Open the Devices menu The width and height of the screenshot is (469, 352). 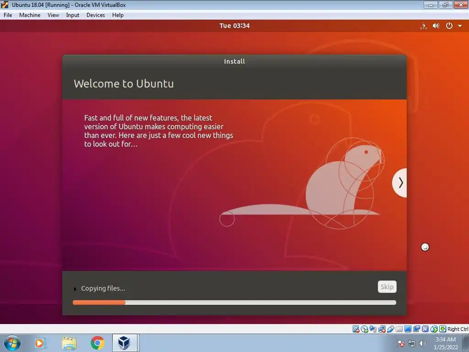[x=96, y=15]
